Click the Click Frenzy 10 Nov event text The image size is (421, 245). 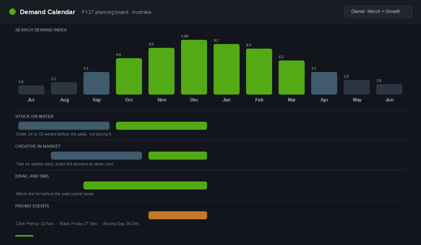(35, 224)
